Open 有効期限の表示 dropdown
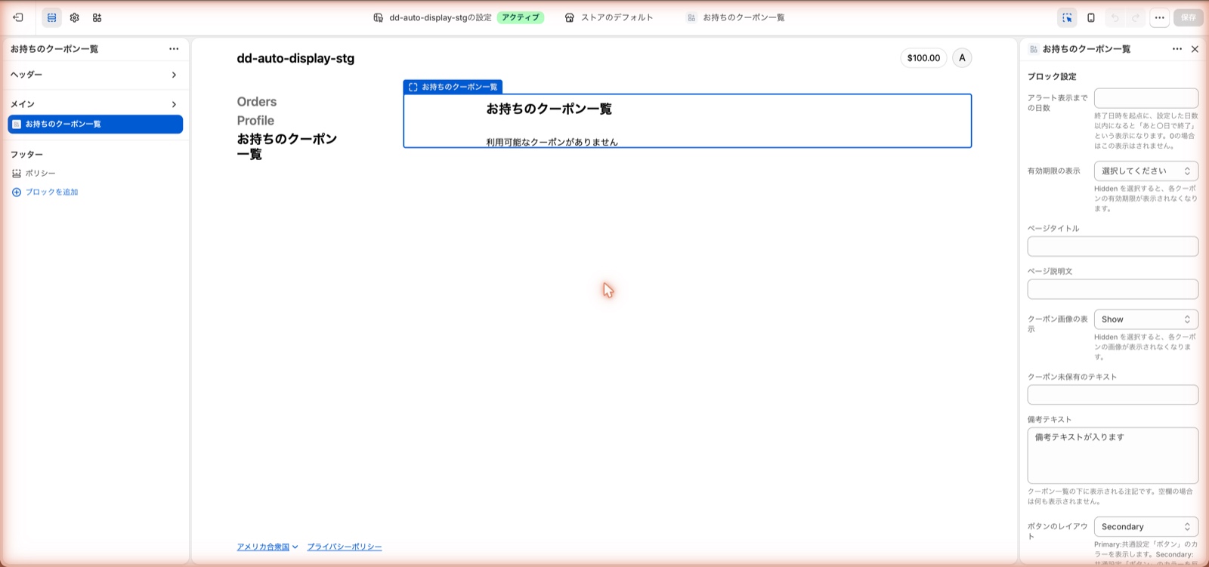 1146,171
